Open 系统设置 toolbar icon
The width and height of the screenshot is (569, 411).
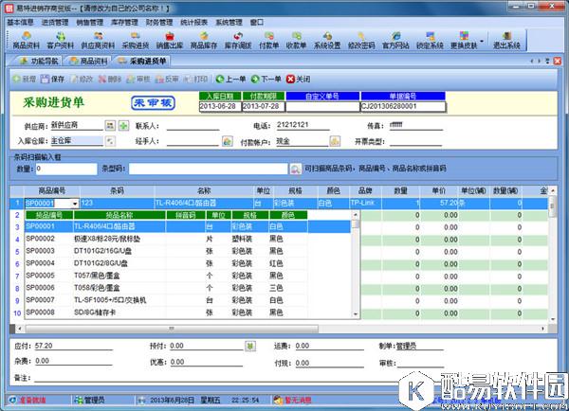coord(327,40)
